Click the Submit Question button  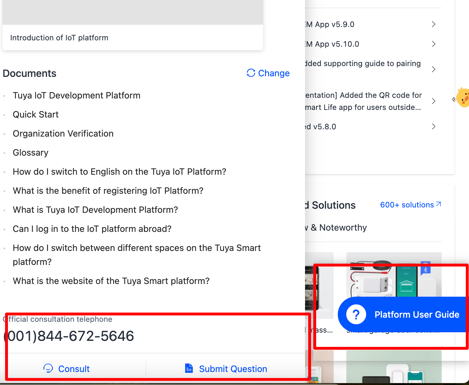(x=226, y=368)
